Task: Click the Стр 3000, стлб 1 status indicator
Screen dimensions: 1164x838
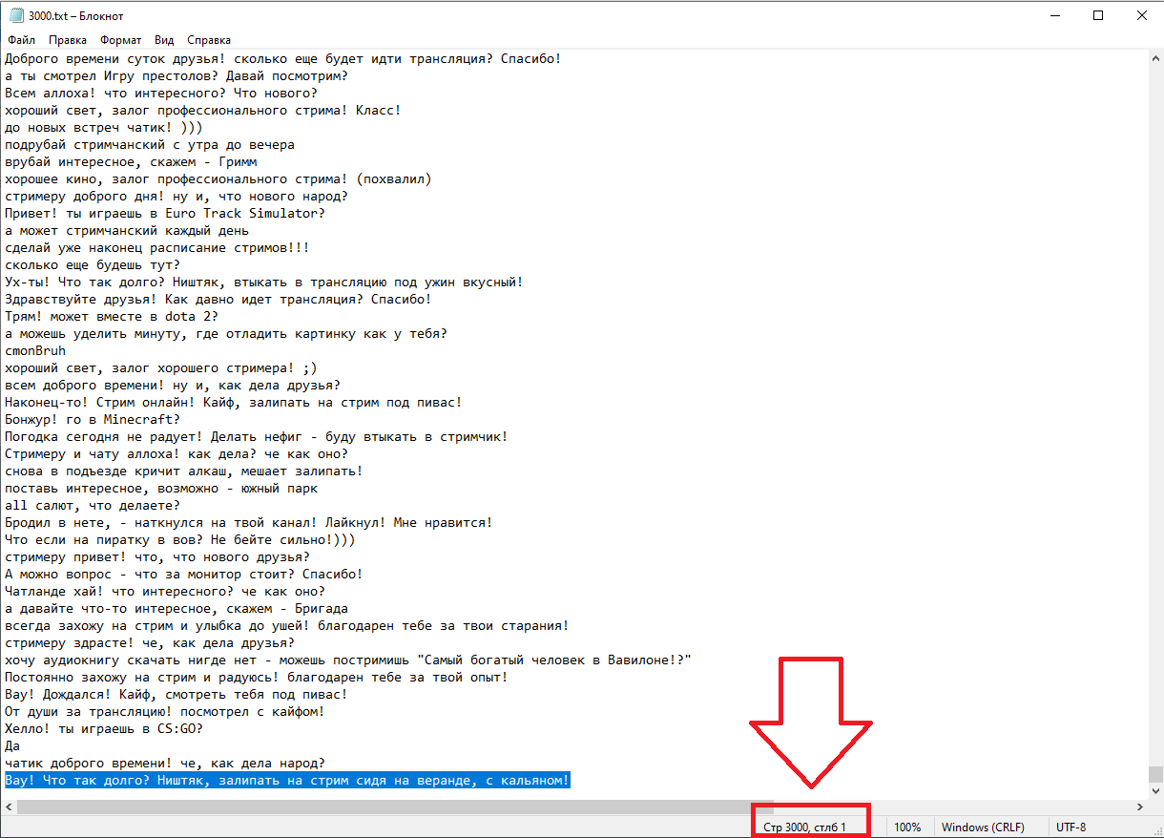Action: tap(804, 828)
